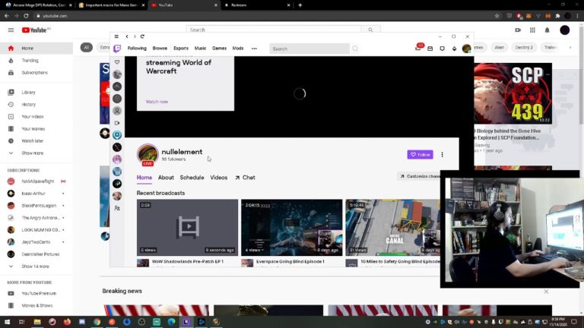Select the All filter chip on YouTube

click(x=87, y=47)
